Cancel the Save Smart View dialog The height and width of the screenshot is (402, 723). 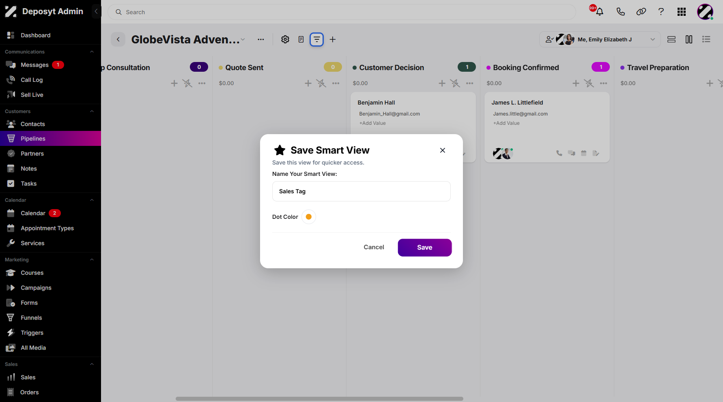click(x=374, y=247)
